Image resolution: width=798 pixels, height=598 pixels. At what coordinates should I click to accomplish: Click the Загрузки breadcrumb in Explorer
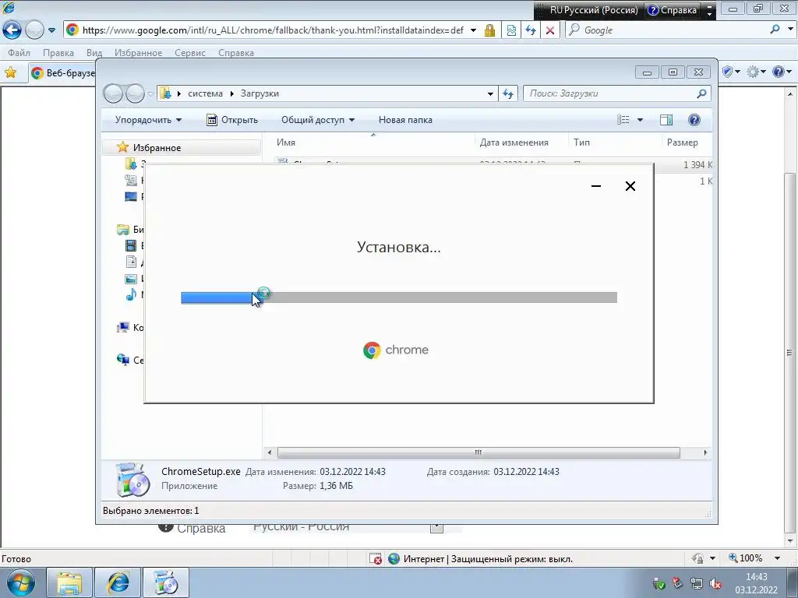260,93
